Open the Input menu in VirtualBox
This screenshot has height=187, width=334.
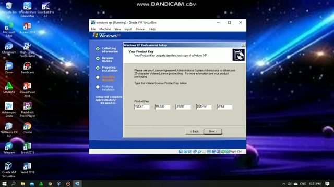[128, 29]
